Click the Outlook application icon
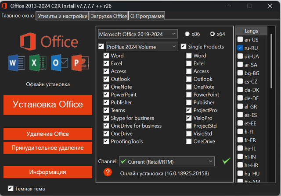The height and width of the screenshot is (196, 281). click(x=59, y=63)
